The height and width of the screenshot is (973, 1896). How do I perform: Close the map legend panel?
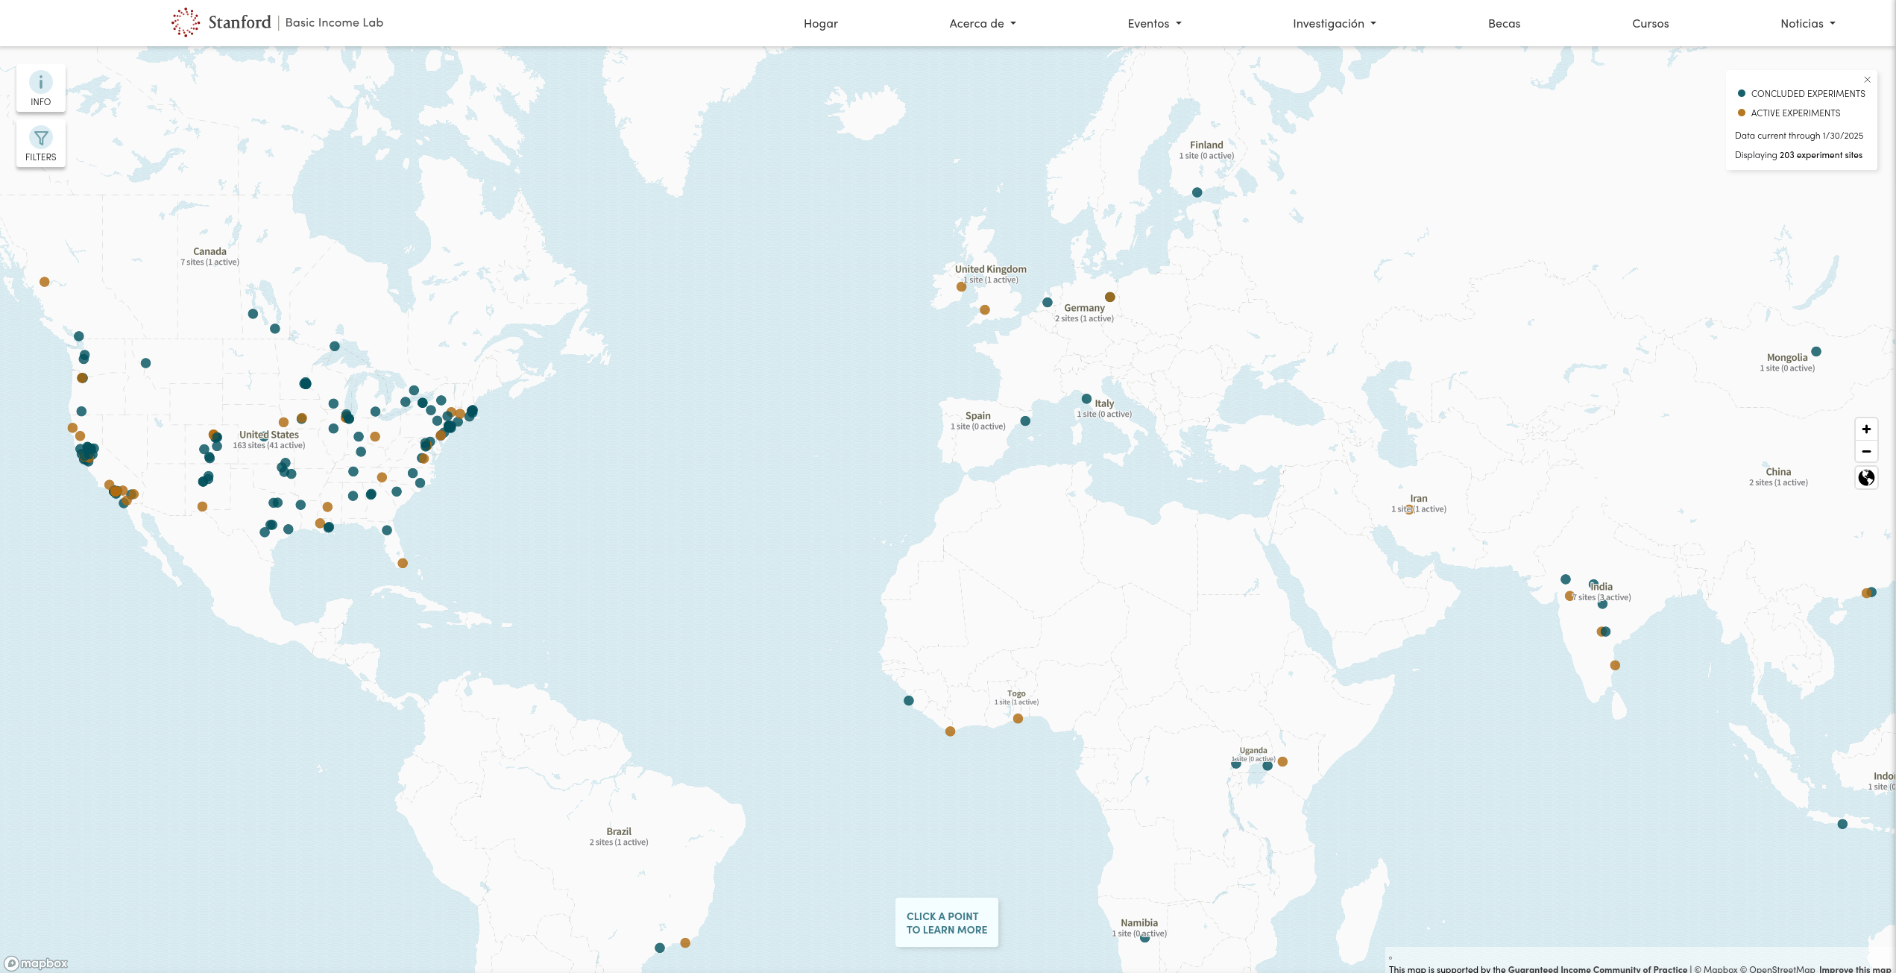1867,80
